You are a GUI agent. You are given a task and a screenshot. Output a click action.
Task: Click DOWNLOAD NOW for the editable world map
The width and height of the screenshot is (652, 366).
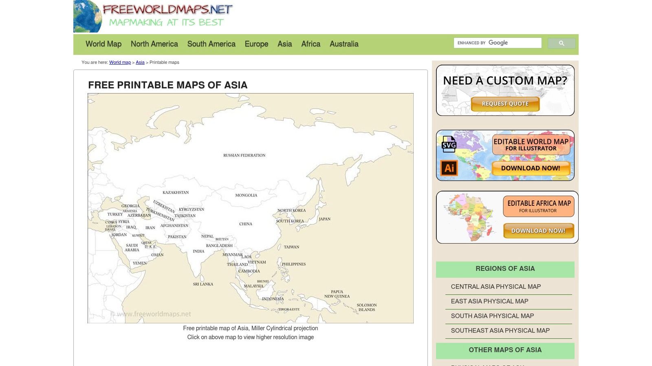tap(531, 168)
